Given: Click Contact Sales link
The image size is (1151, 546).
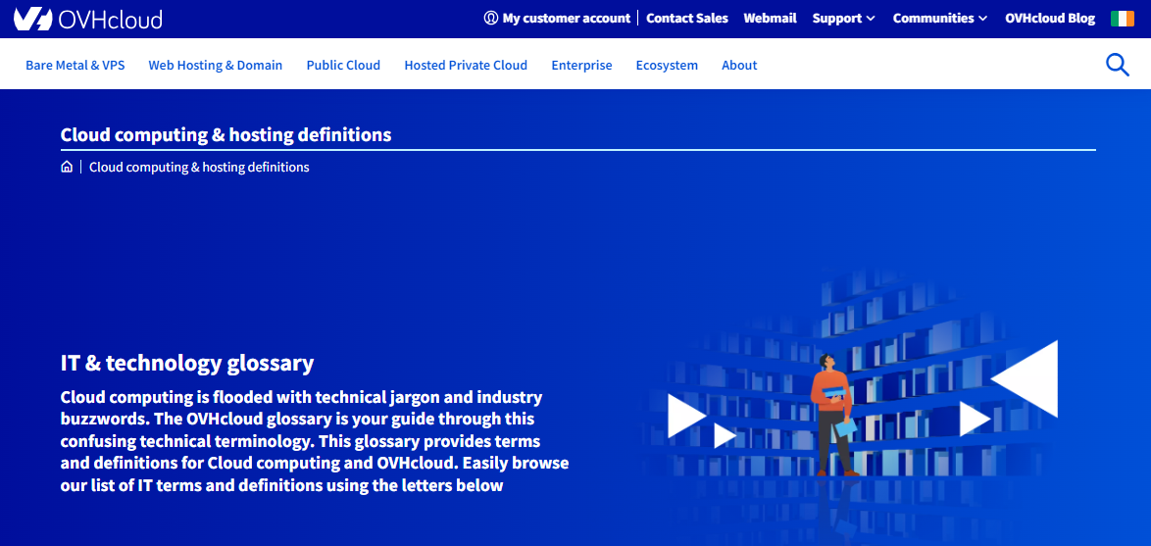Looking at the screenshot, I should (x=687, y=19).
